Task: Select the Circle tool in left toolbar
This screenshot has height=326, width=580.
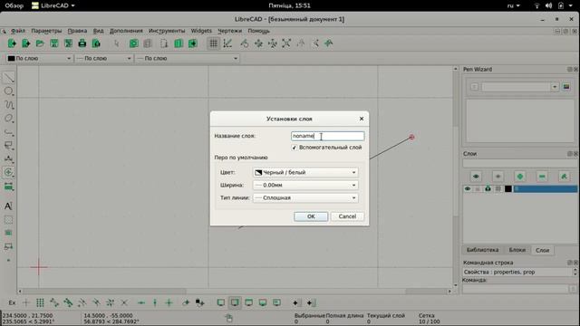Action: point(8,91)
